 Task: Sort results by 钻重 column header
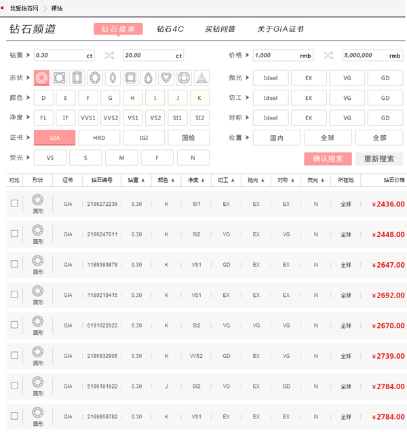click(x=136, y=181)
